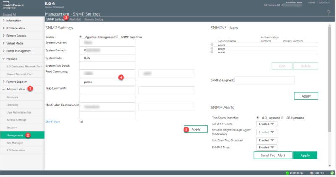Click the page vertical scrollbar
336x177 pixels.
click(330, 79)
